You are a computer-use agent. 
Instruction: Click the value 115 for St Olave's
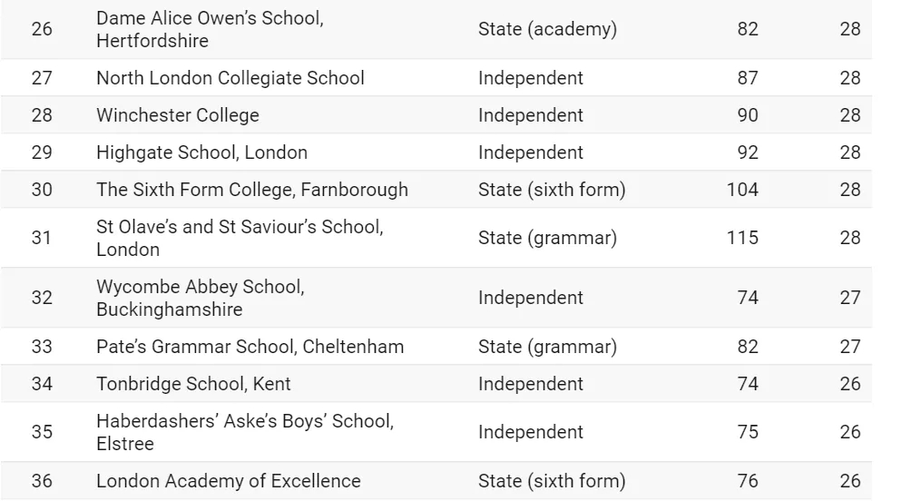coord(742,238)
